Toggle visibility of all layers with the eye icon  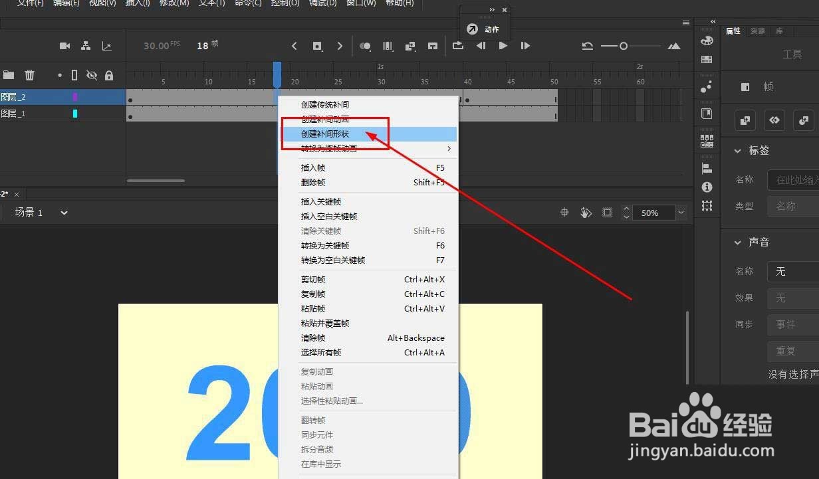(x=92, y=75)
